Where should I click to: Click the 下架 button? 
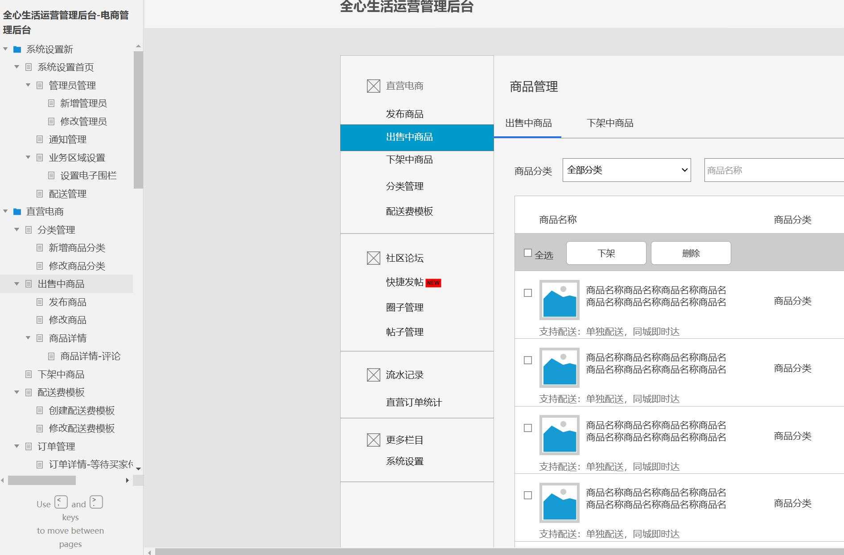click(x=605, y=253)
